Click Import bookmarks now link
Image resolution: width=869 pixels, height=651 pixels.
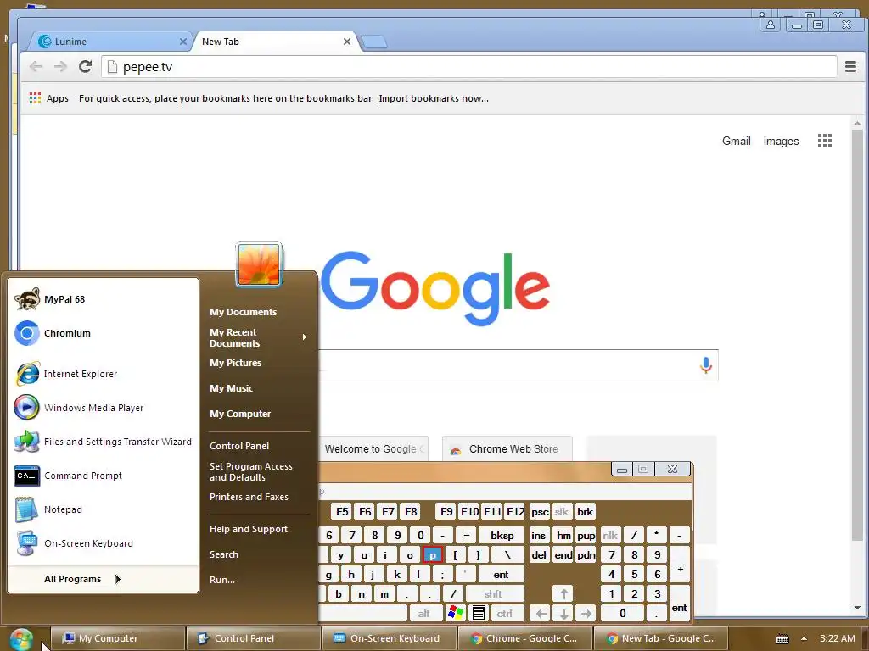[434, 98]
